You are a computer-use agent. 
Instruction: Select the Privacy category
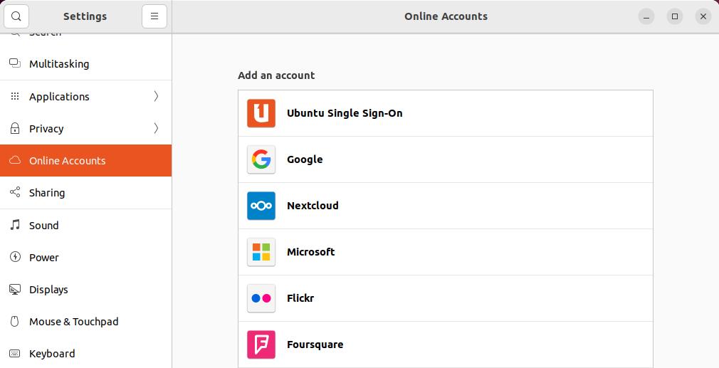(x=85, y=128)
